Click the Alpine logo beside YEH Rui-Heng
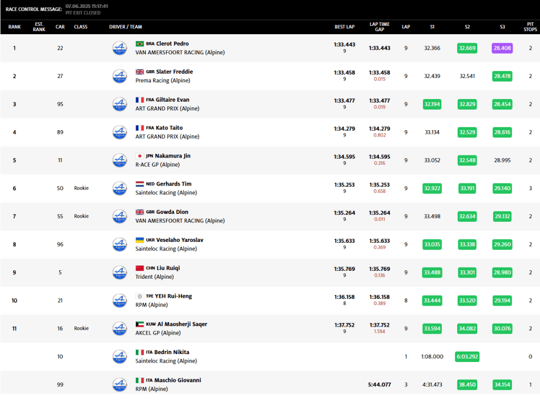 click(120, 300)
